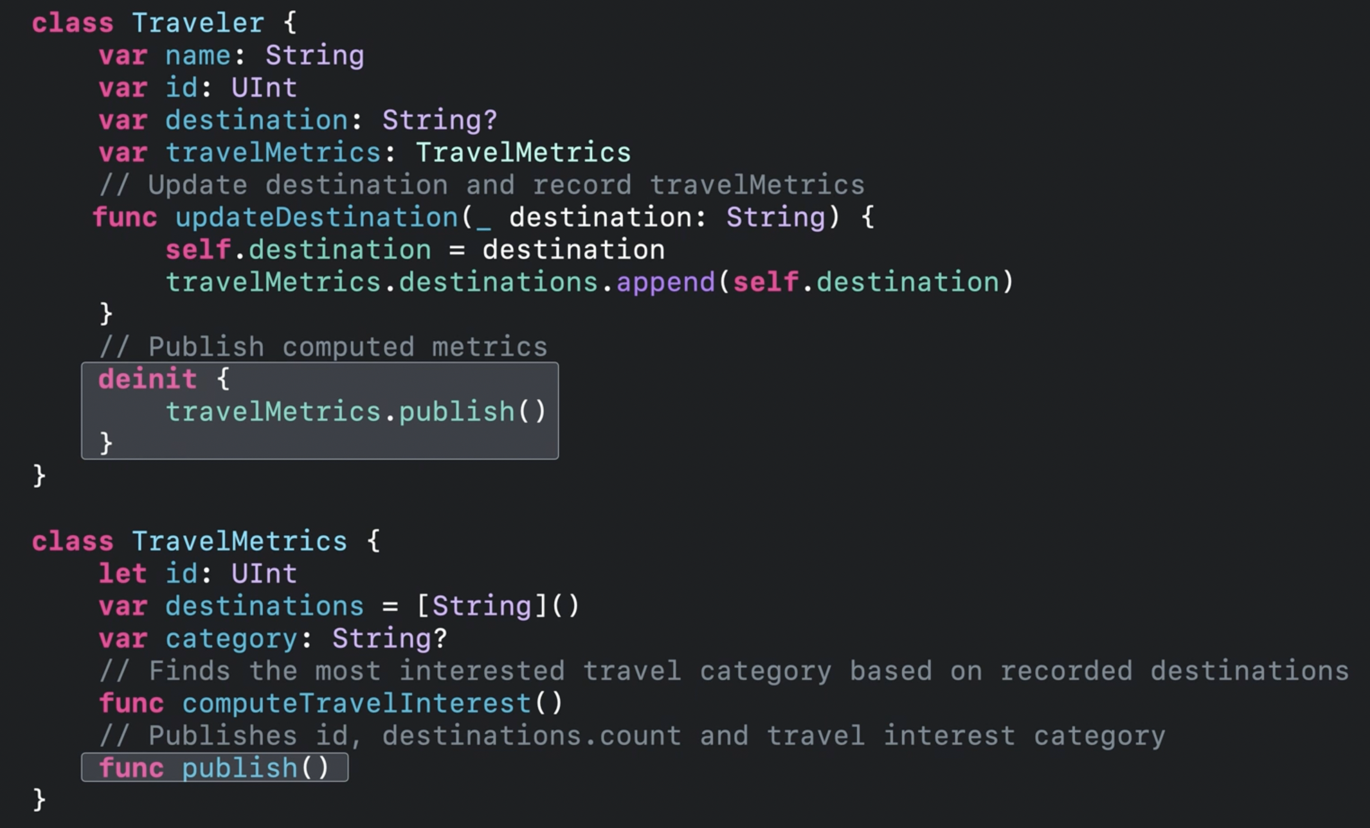The width and height of the screenshot is (1370, 828).
Task: Click the String? type of destination
Action: (440, 120)
